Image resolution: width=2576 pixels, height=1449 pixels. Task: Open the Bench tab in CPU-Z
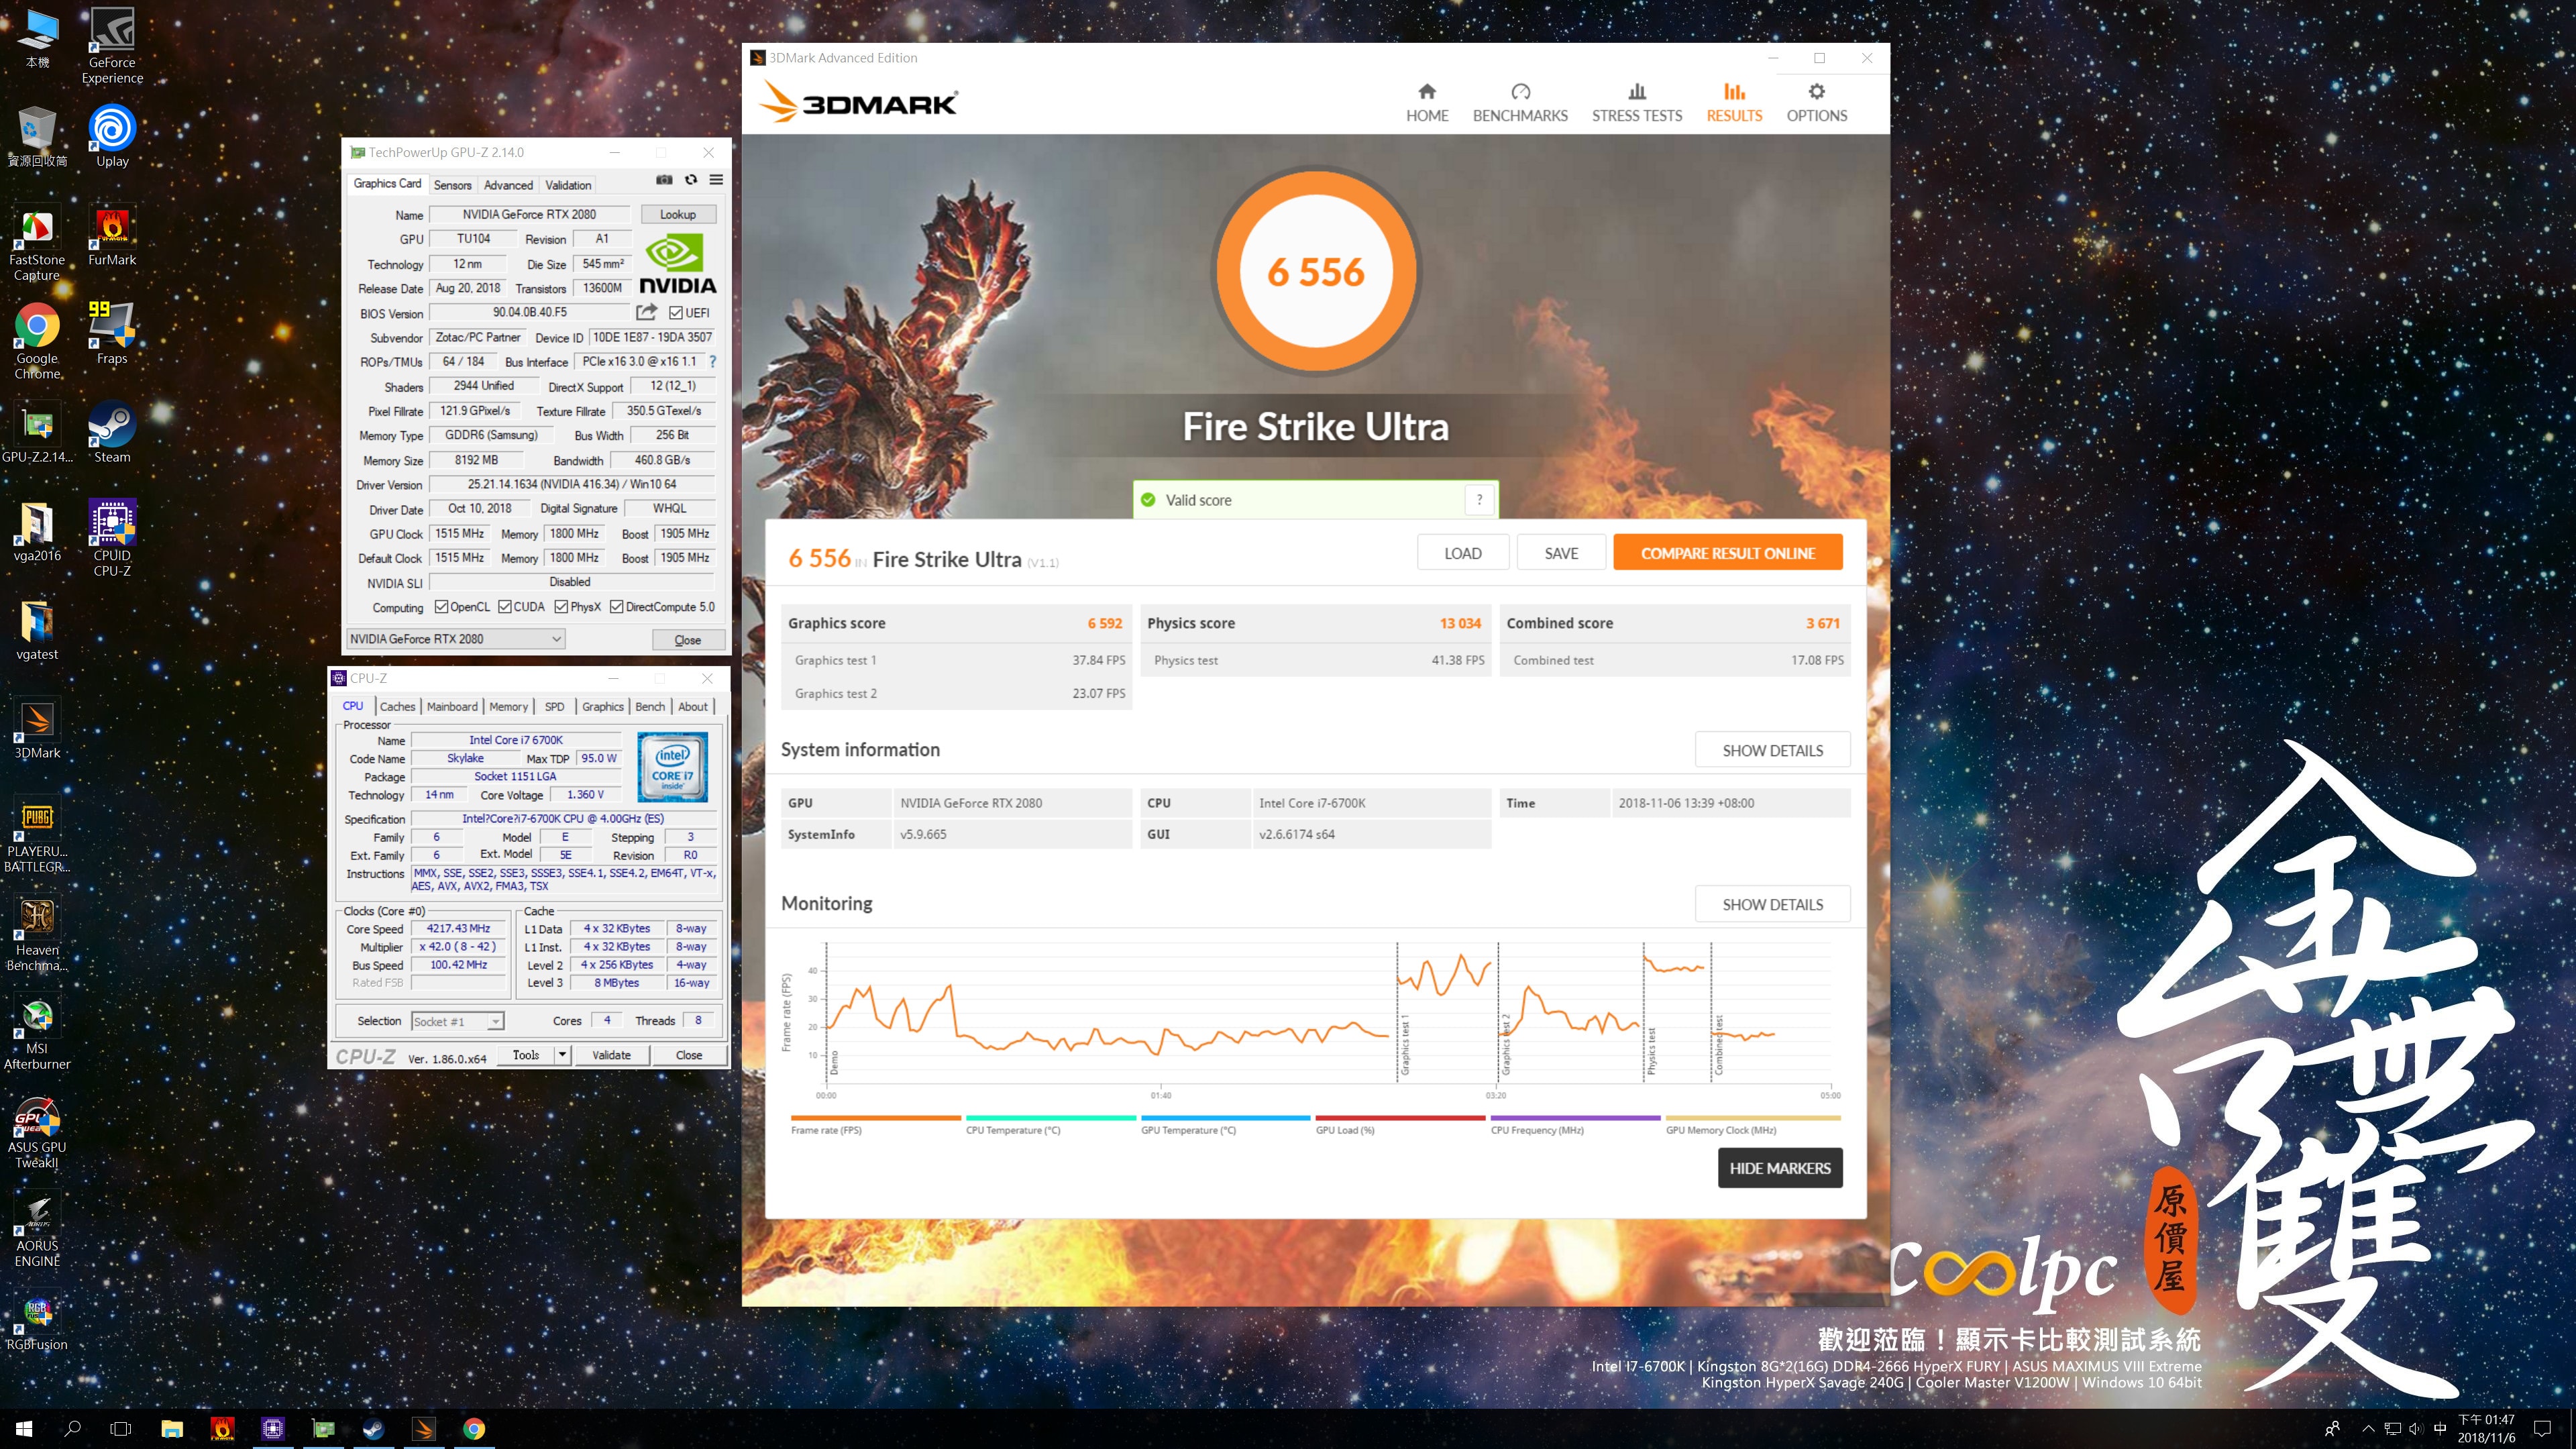(650, 706)
